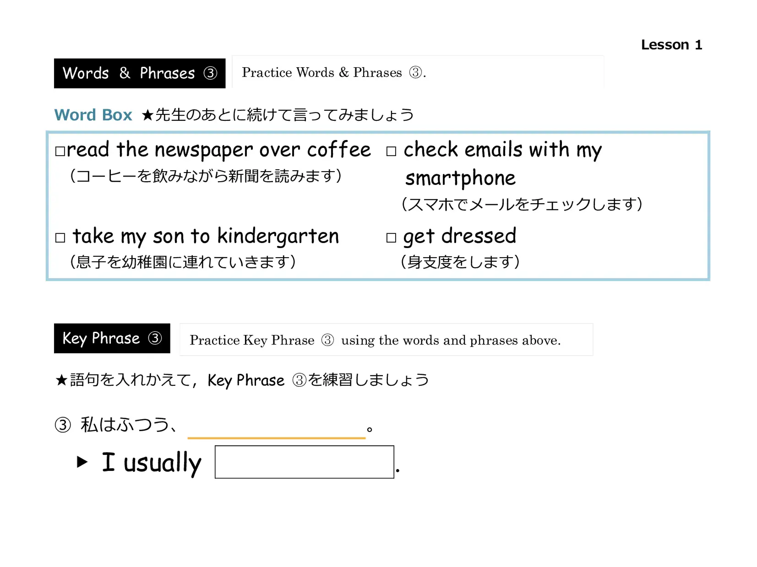Viewport: 757px width, 567px height.
Task: Select the black "Key Phrase" header label
Action: [112, 338]
